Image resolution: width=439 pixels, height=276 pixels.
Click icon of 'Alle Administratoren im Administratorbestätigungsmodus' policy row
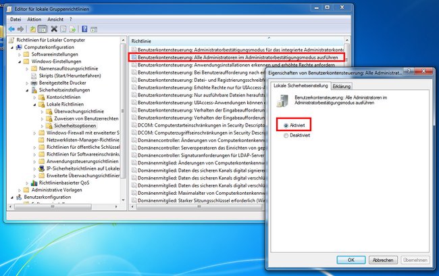click(x=134, y=57)
